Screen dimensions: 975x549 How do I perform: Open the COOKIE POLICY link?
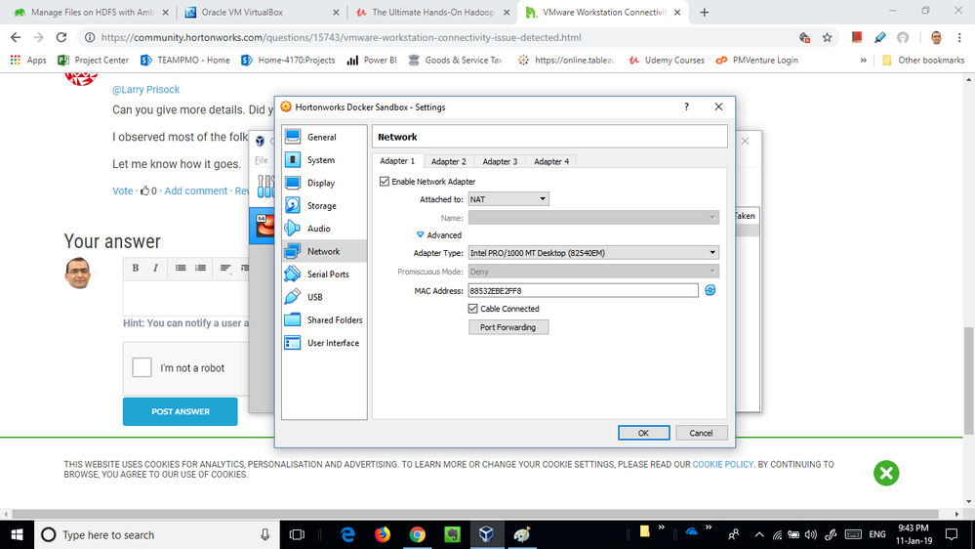722,464
